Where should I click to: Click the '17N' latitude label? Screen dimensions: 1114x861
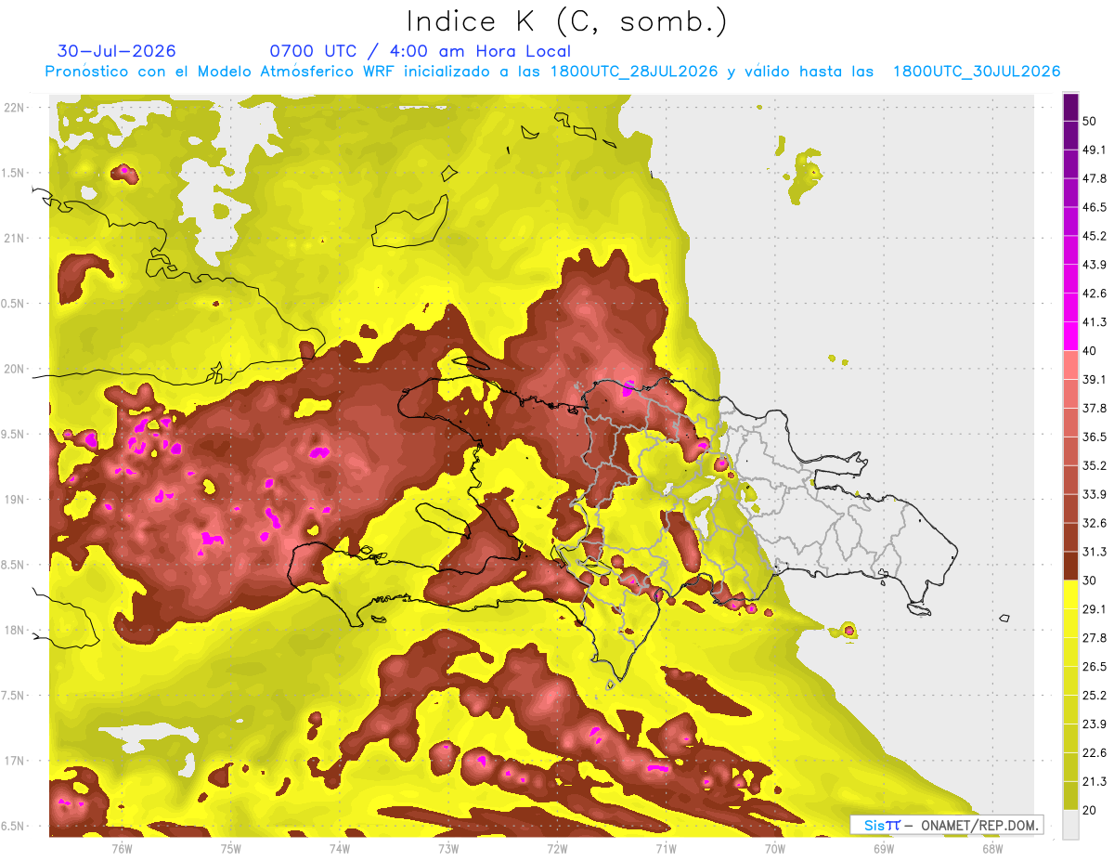point(16,761)
